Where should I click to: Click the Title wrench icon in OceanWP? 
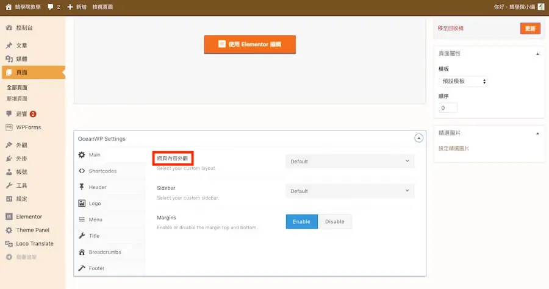point(82,235)
